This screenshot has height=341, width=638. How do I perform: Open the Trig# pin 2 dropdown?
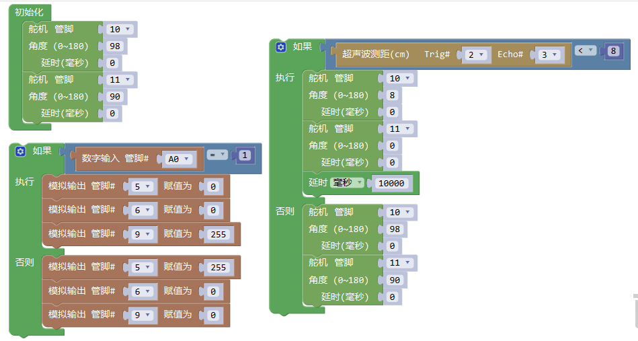(x=476, y=55)
